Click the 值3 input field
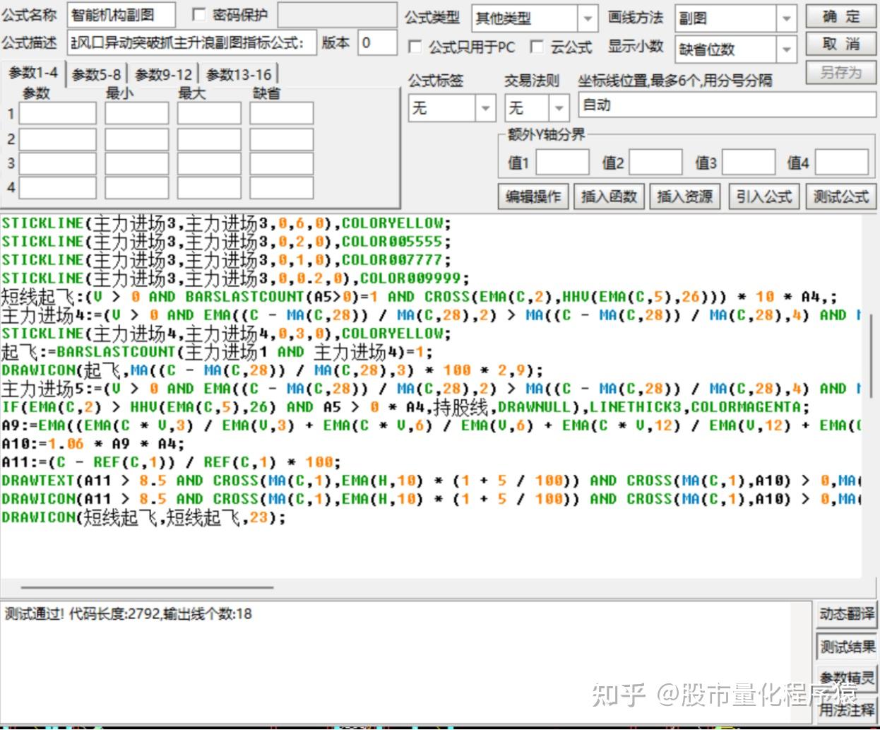Screen dimensions: 880x730 point(749,162)
